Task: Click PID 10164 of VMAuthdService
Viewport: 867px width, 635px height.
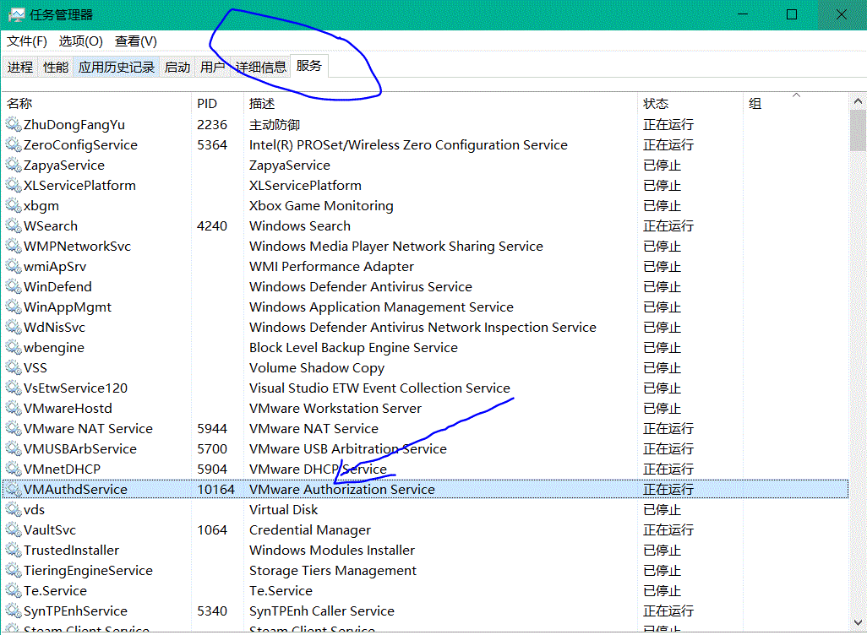Action: coord(215,489)
